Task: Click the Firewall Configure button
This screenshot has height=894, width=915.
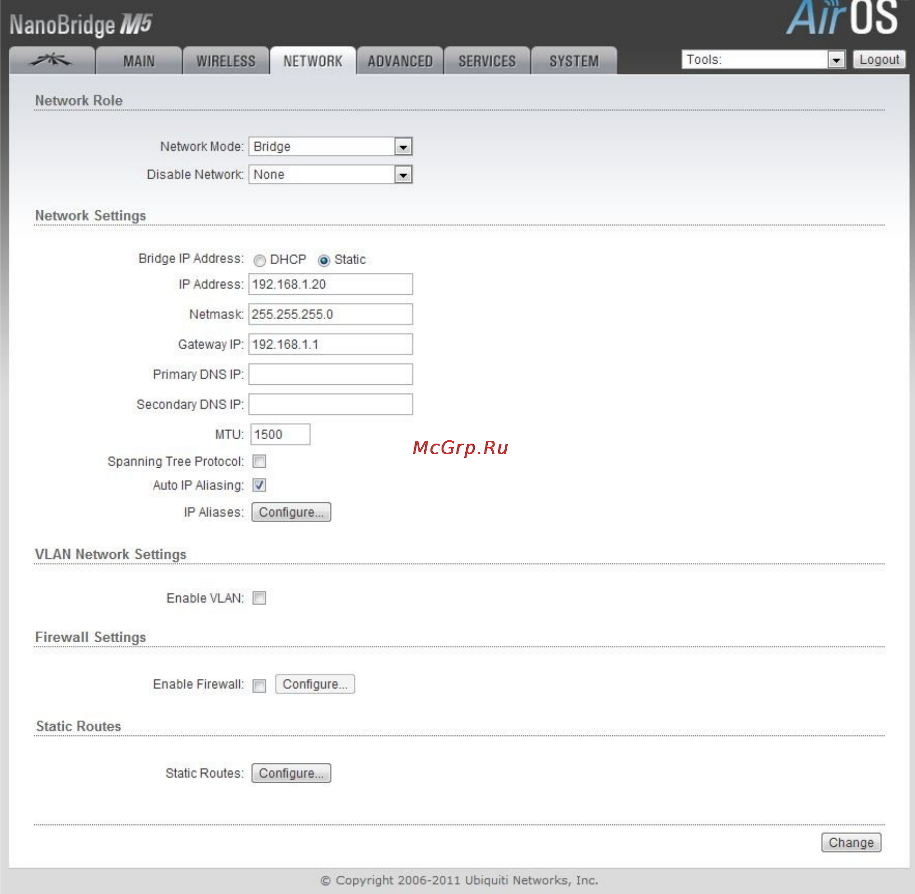Action: [315, 684]
